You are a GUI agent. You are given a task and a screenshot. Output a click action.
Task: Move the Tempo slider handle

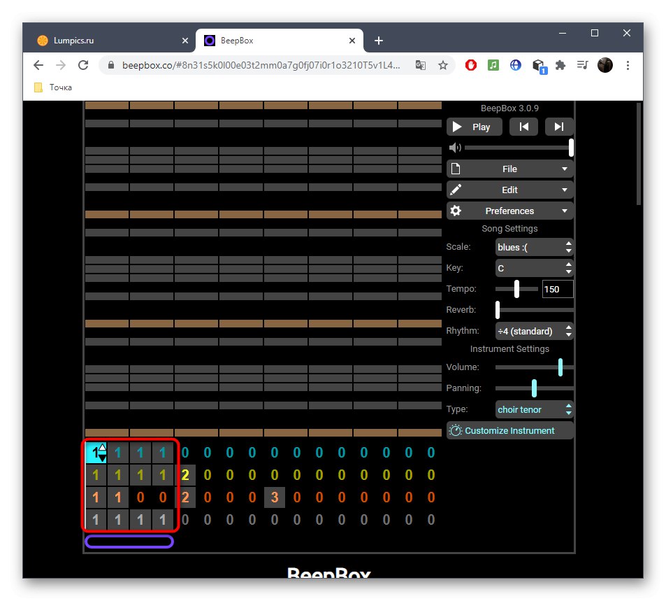pyautogui.click(x=516, y=289)
